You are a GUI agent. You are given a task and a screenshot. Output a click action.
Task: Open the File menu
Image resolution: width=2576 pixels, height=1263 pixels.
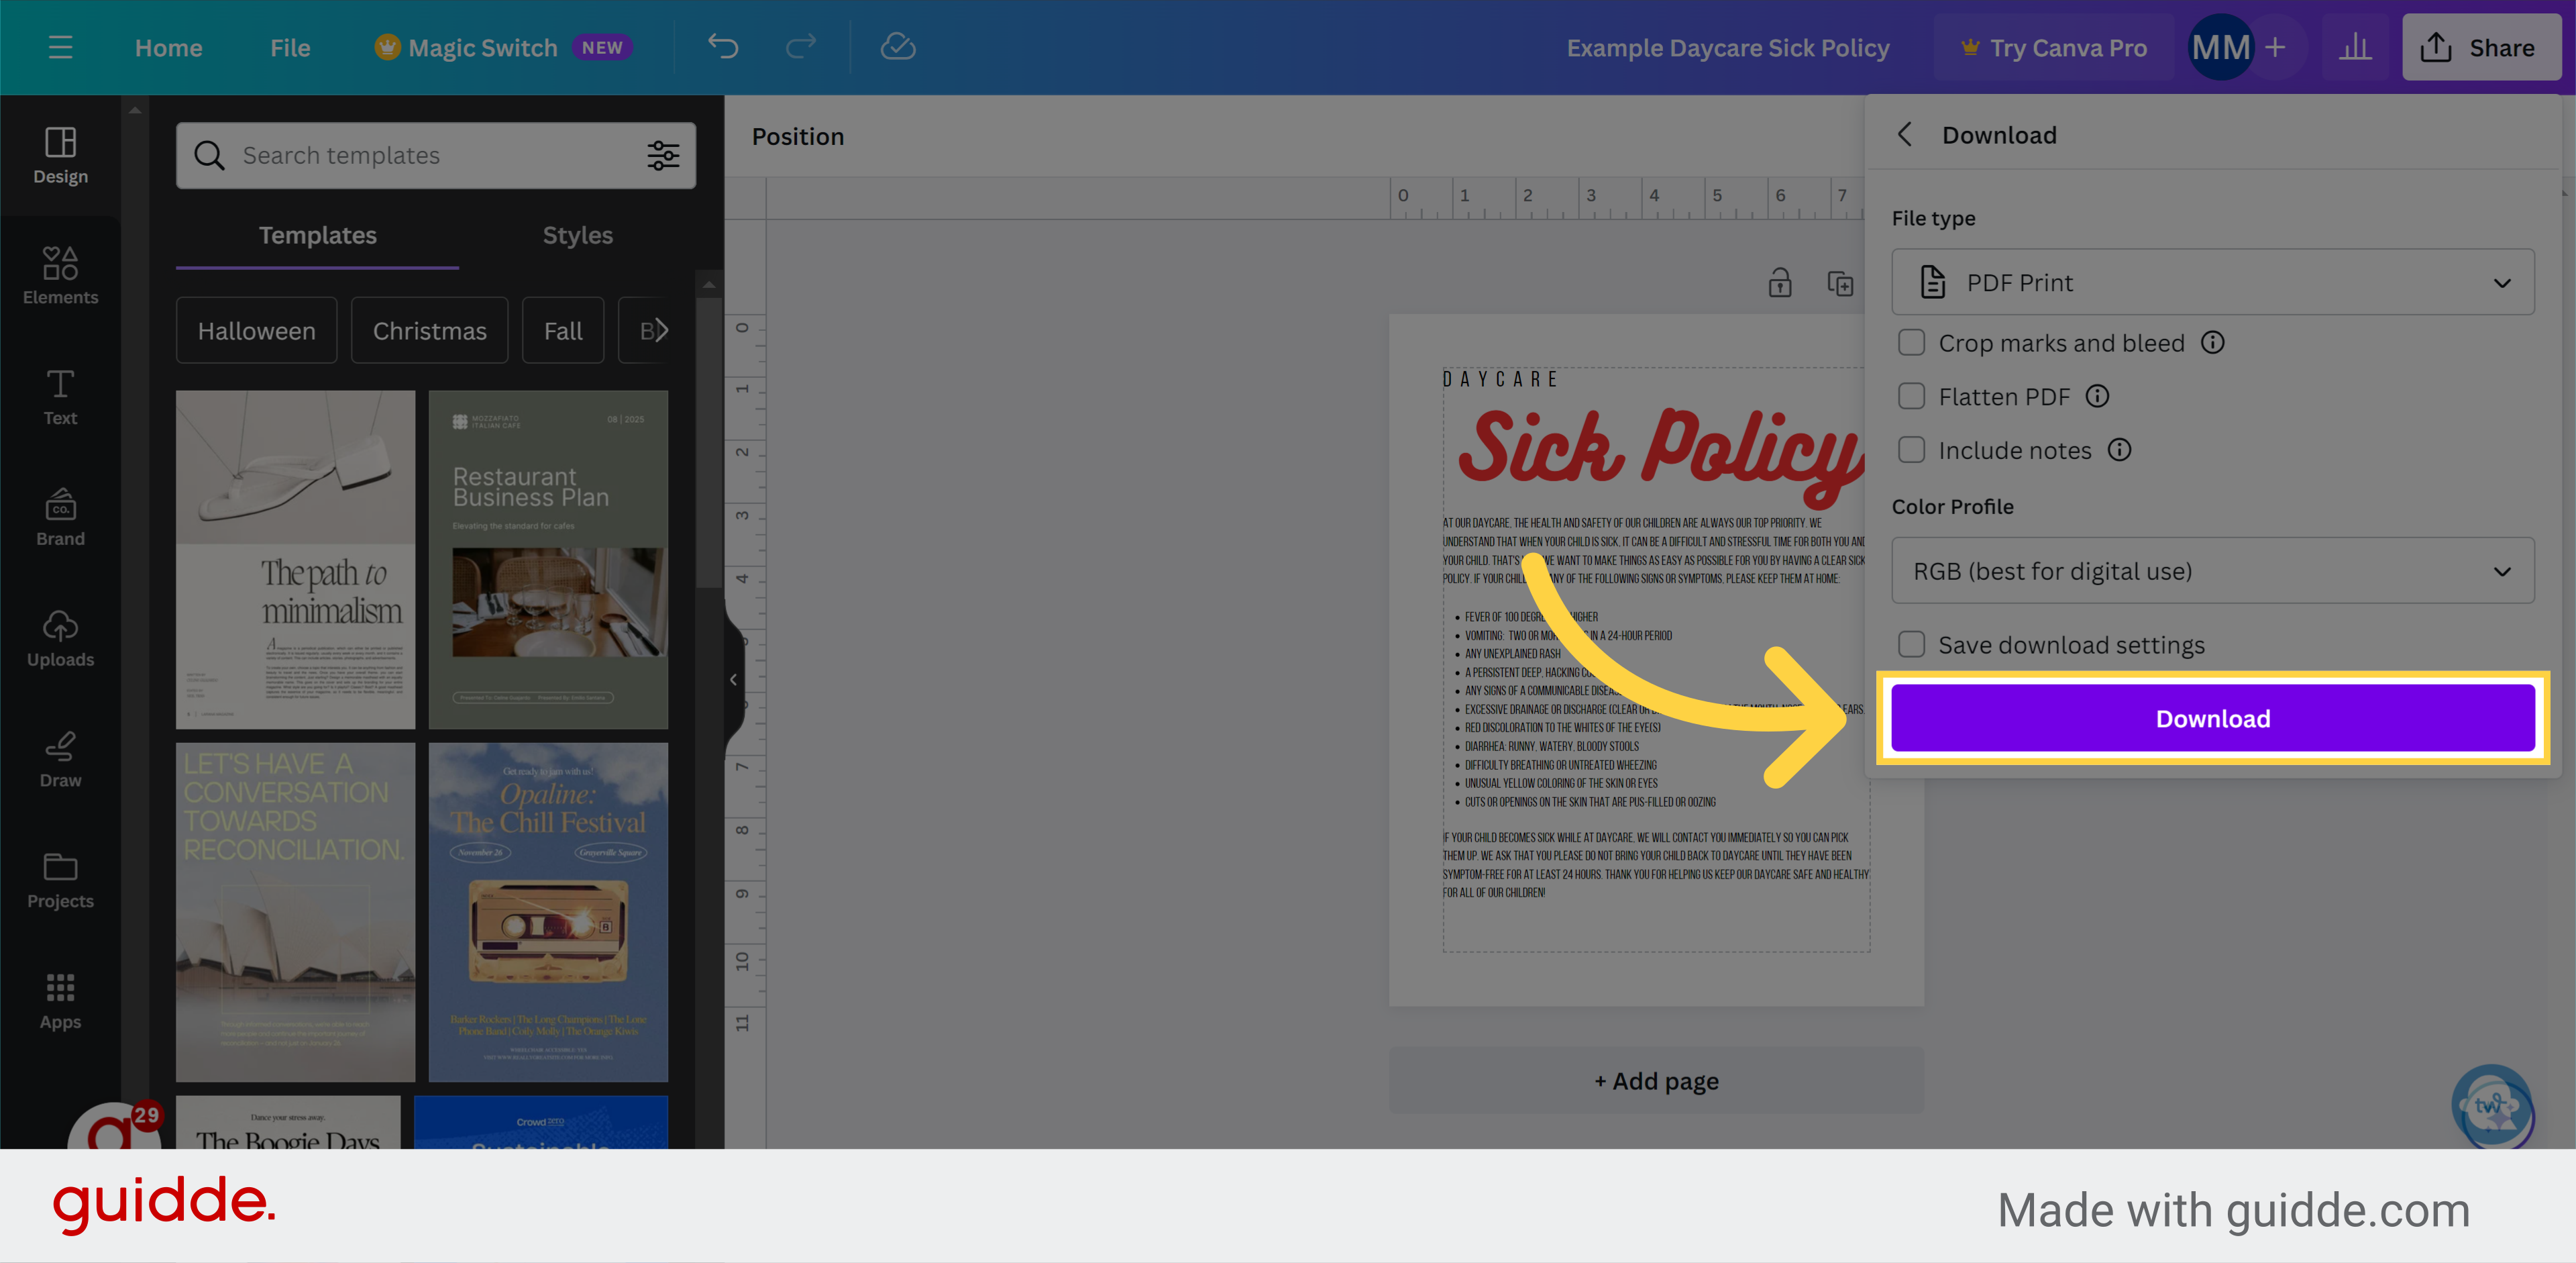[x=289, y=47]
